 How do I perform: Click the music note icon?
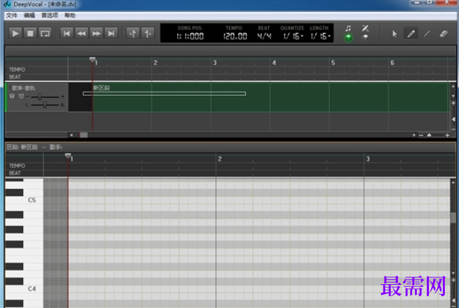348,29
